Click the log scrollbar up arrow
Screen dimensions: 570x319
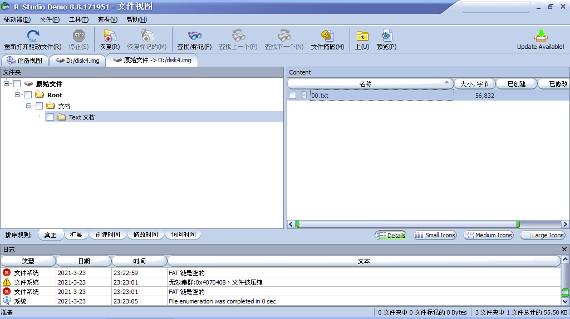565,260
